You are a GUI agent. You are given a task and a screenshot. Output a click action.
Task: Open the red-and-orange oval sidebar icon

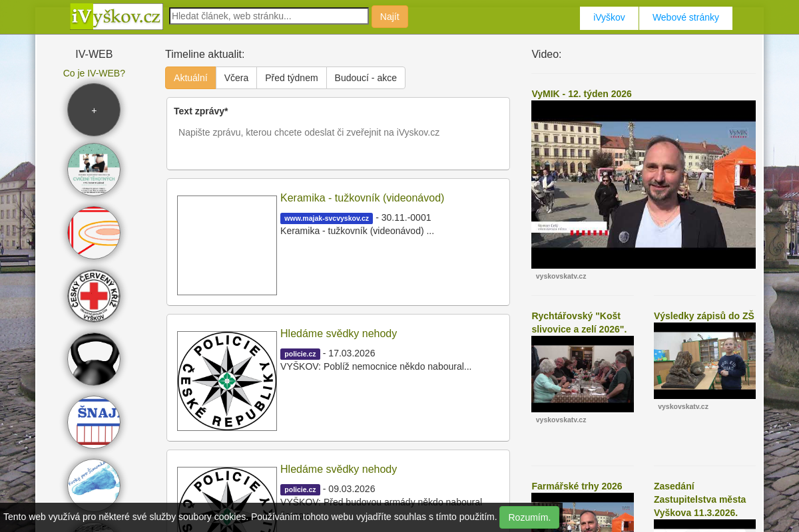click(94, 233)
